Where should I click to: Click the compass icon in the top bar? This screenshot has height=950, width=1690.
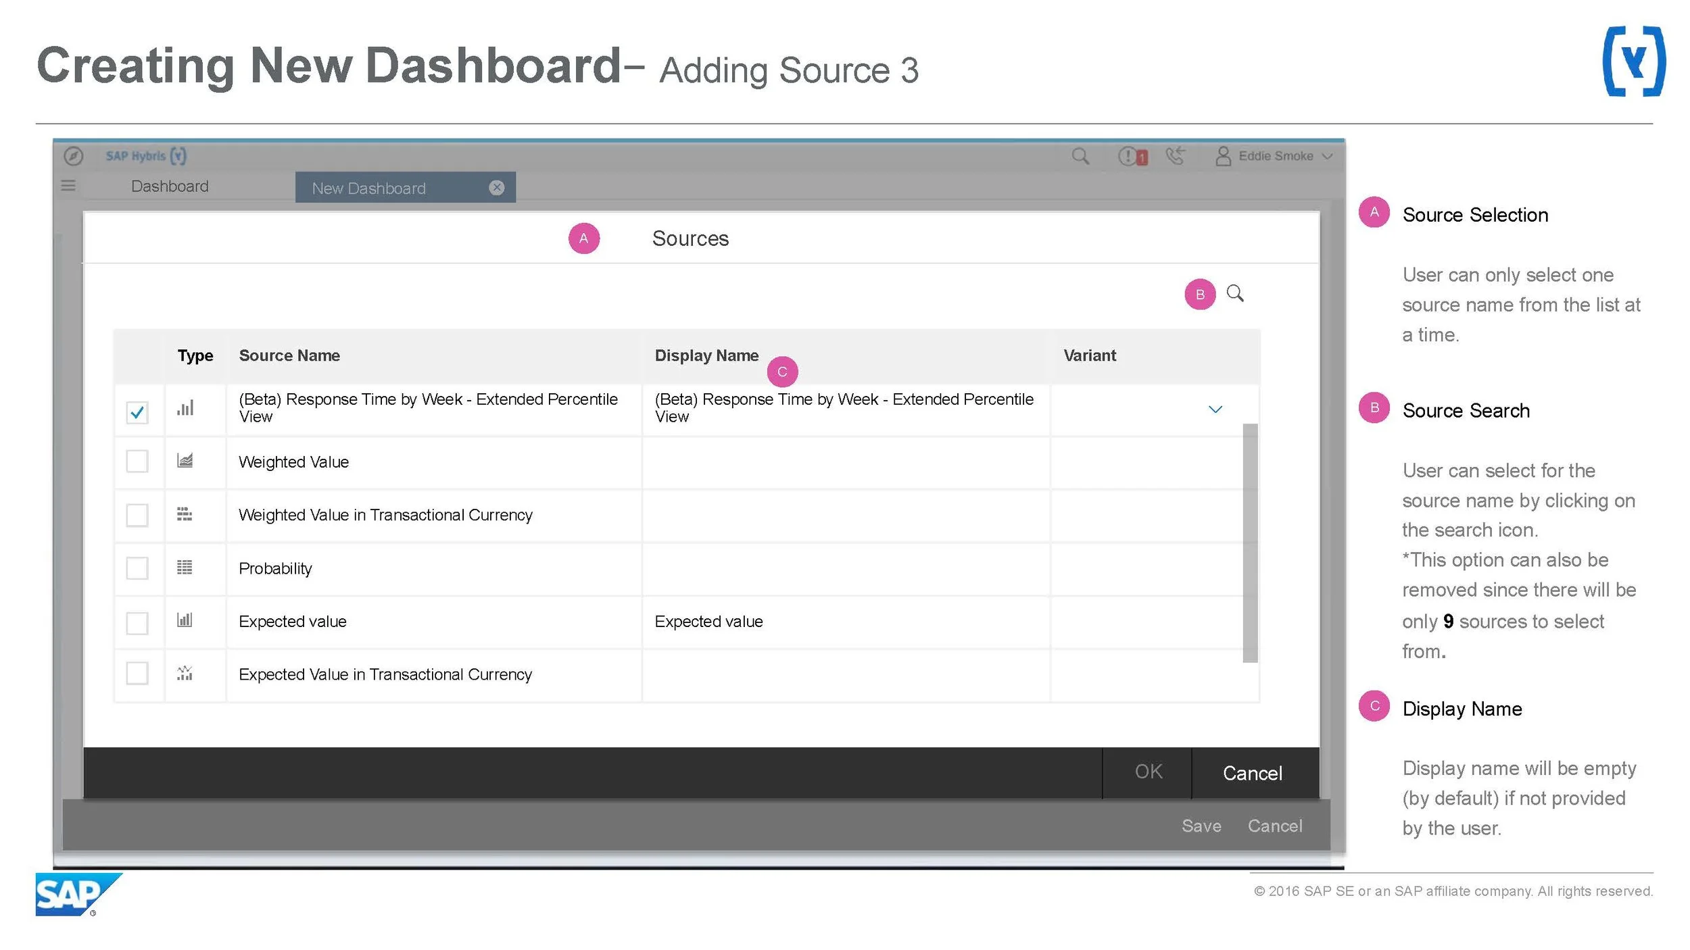tap(73, 156)
